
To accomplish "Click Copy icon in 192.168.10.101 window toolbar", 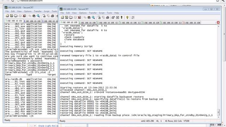I will [x=30, y=16].
